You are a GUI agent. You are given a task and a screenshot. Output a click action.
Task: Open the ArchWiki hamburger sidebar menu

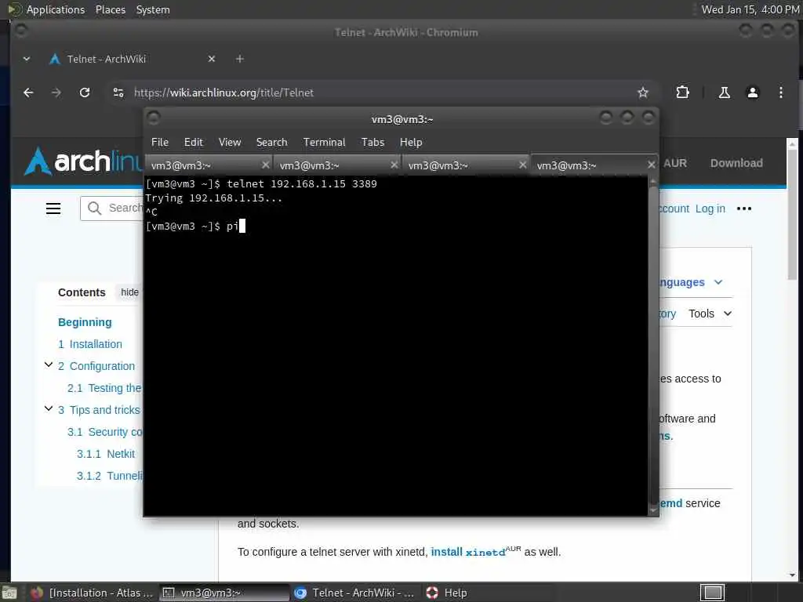(53, 209)
